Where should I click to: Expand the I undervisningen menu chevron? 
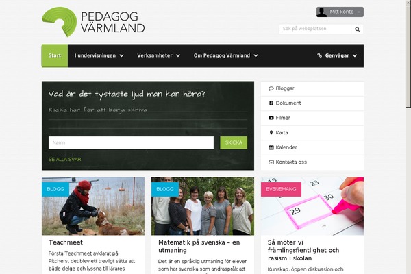[x=122, y=55]
